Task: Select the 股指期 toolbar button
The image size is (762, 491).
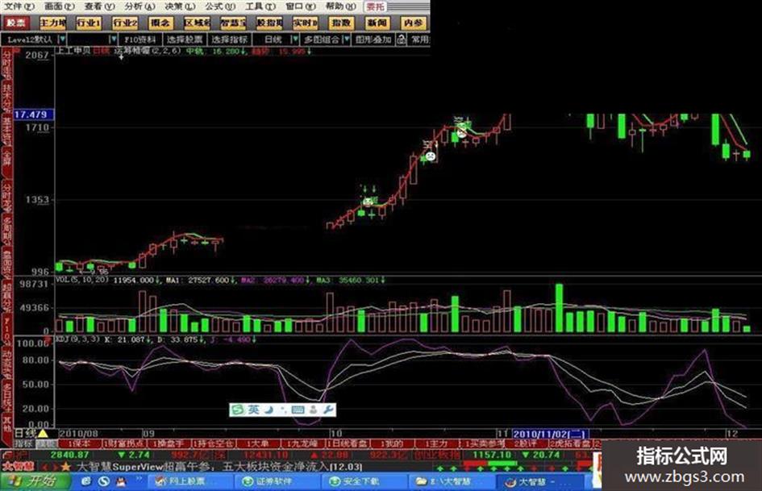Action: 269,23
